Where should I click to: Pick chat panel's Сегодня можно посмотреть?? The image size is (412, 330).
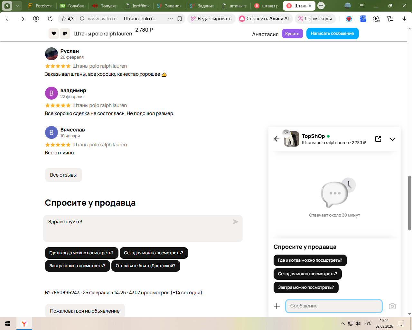point(308,274)
